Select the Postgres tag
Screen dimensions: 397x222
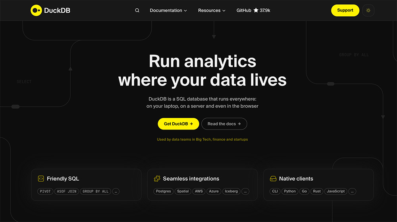pyautogui.click(x=163, y=191)
